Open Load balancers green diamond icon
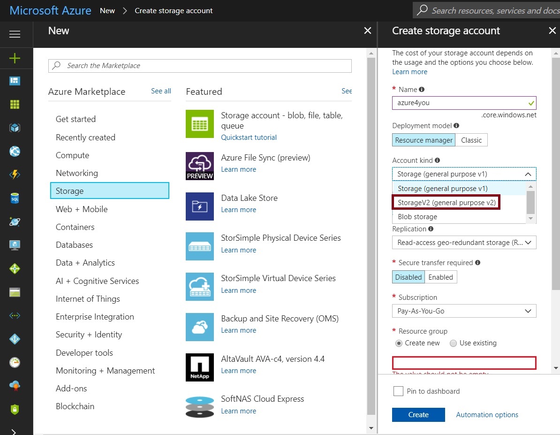Screen dimensions: 560x435 point(15,268)
